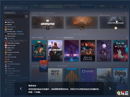
Task: Open advanced filter options beside search
Action: click(x=27, y=16)
